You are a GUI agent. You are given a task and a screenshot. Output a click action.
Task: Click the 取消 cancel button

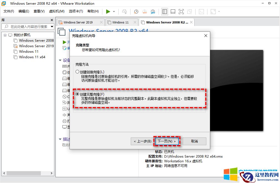click(194, 141)
